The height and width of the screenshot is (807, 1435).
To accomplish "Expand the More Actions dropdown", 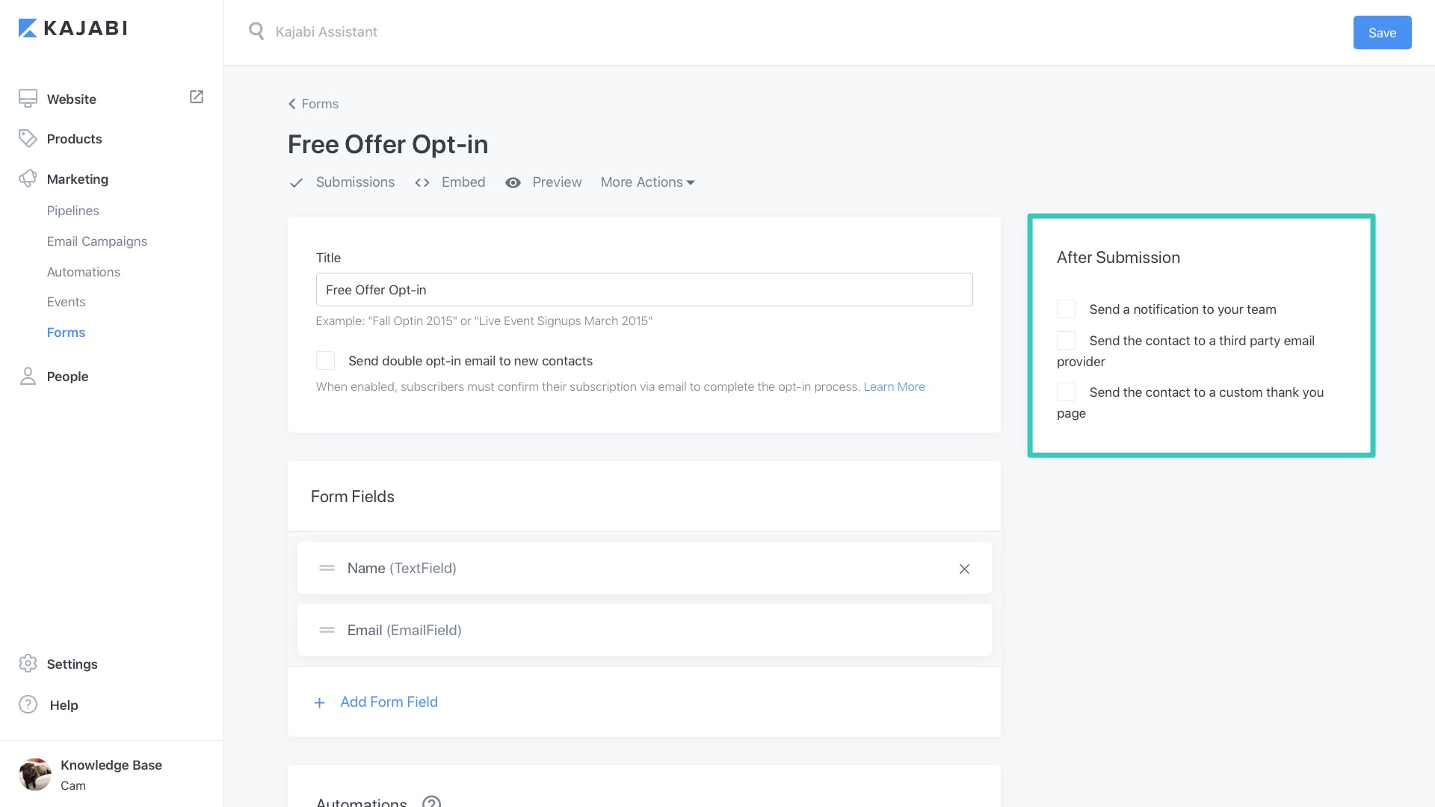I will click(x=647, y=182).
